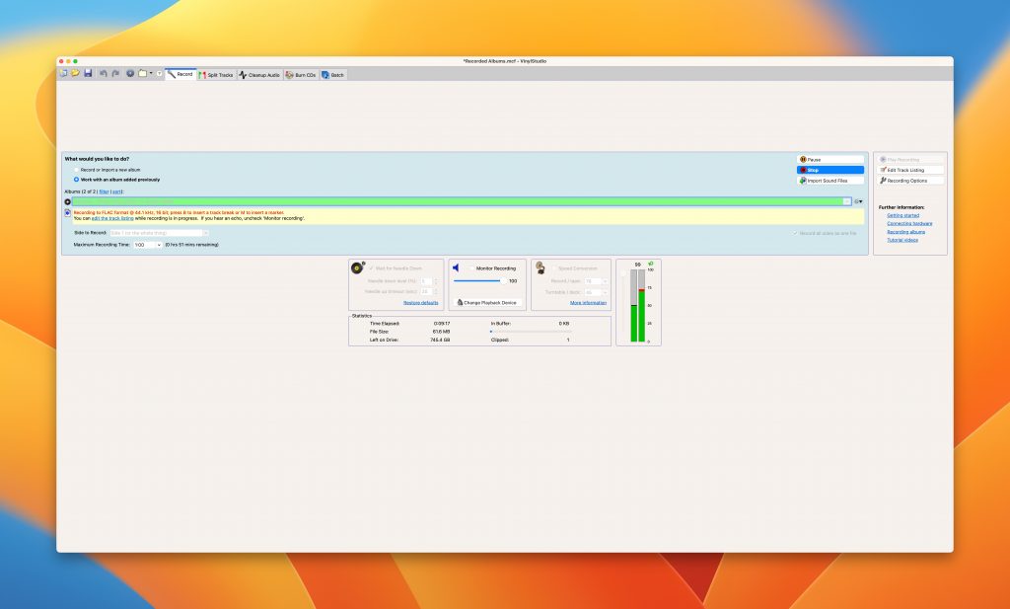This screenshot has width=1010, height=609.
Task: Click the 'More information' link under Speed Conversion
Action: pos(588,303)
